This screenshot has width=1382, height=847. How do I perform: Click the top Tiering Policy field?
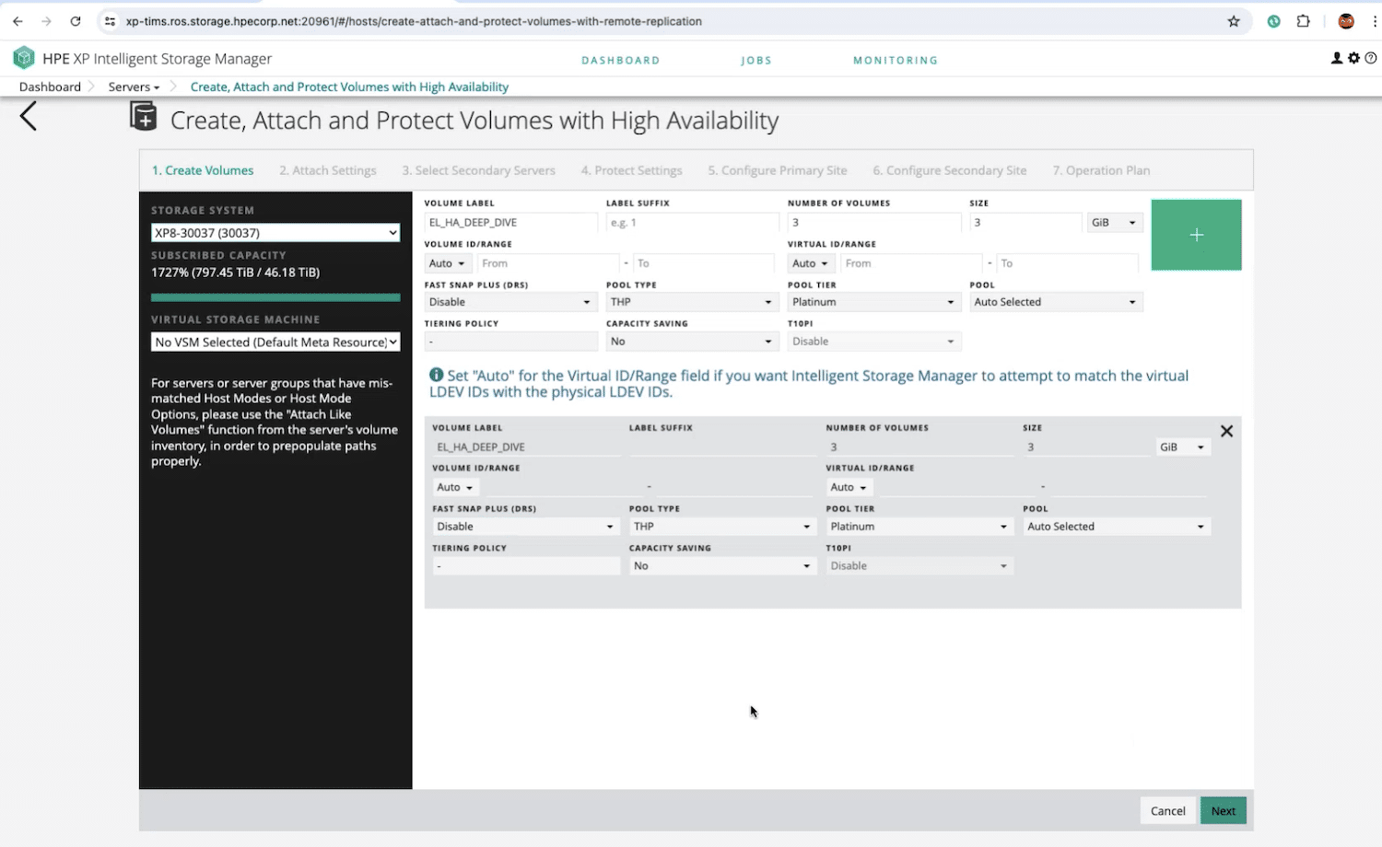[x=510, y=342]
